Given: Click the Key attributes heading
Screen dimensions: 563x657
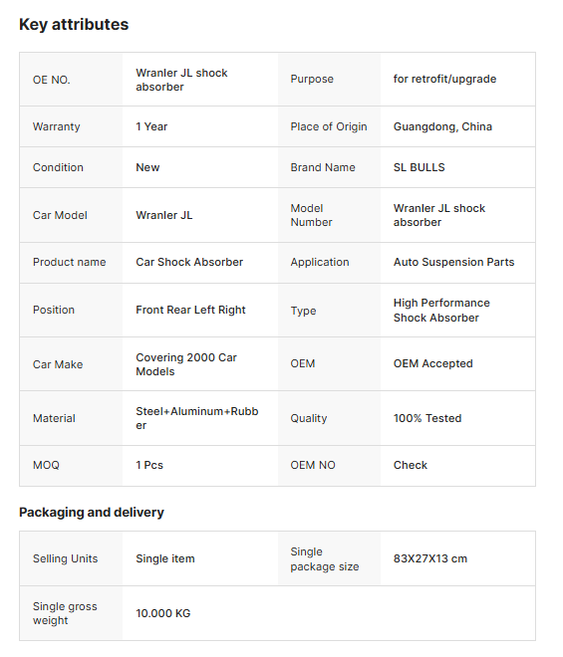Looking at the screenshot, I should point(74,24).
